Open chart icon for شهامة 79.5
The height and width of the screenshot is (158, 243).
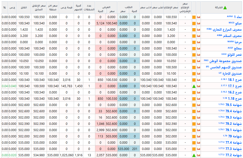[x=199, y=105]
